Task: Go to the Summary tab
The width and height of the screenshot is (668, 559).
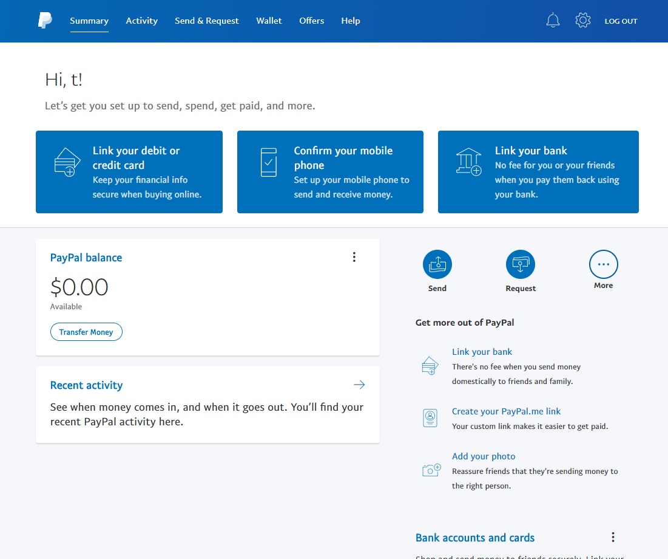Action: (89, 21)
